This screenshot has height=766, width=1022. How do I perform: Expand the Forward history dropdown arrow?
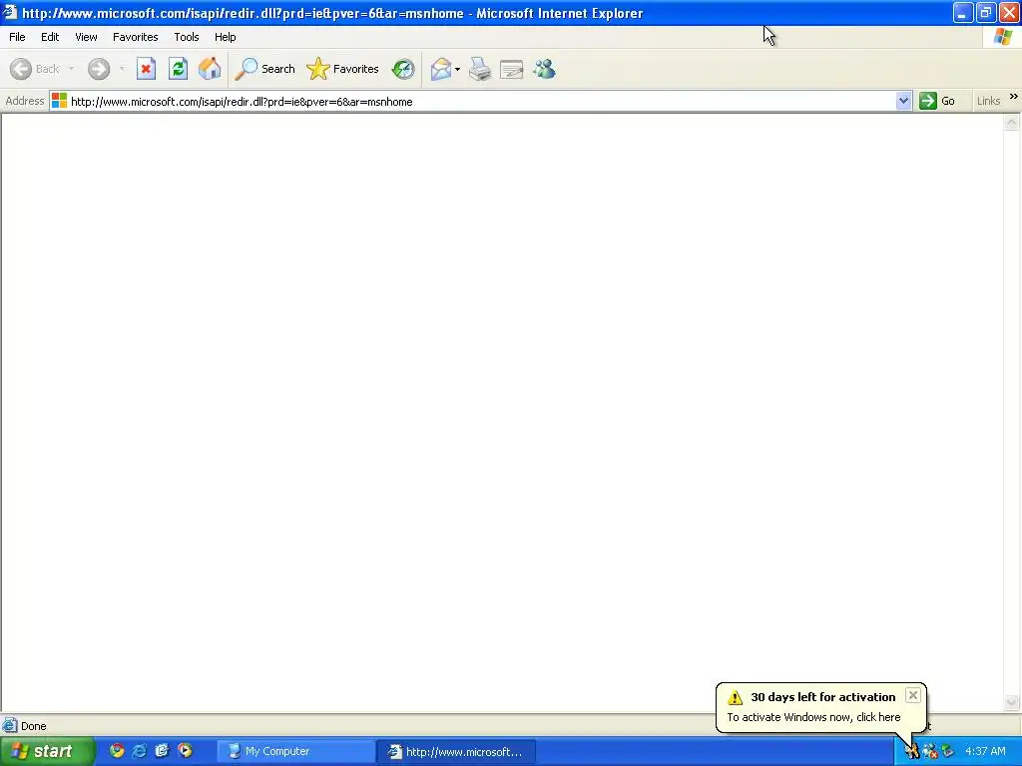click(122, 69)
